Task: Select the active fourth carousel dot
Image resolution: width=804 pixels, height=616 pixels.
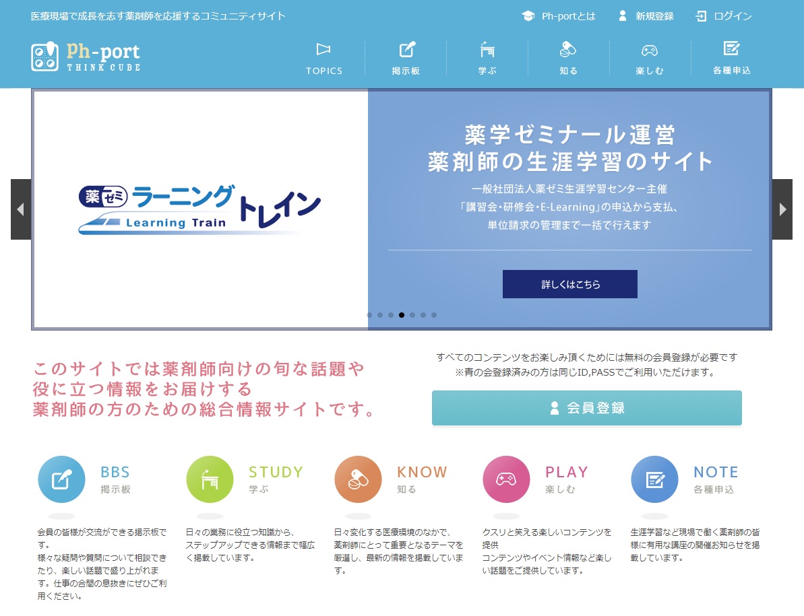Action: coord(402,315)
